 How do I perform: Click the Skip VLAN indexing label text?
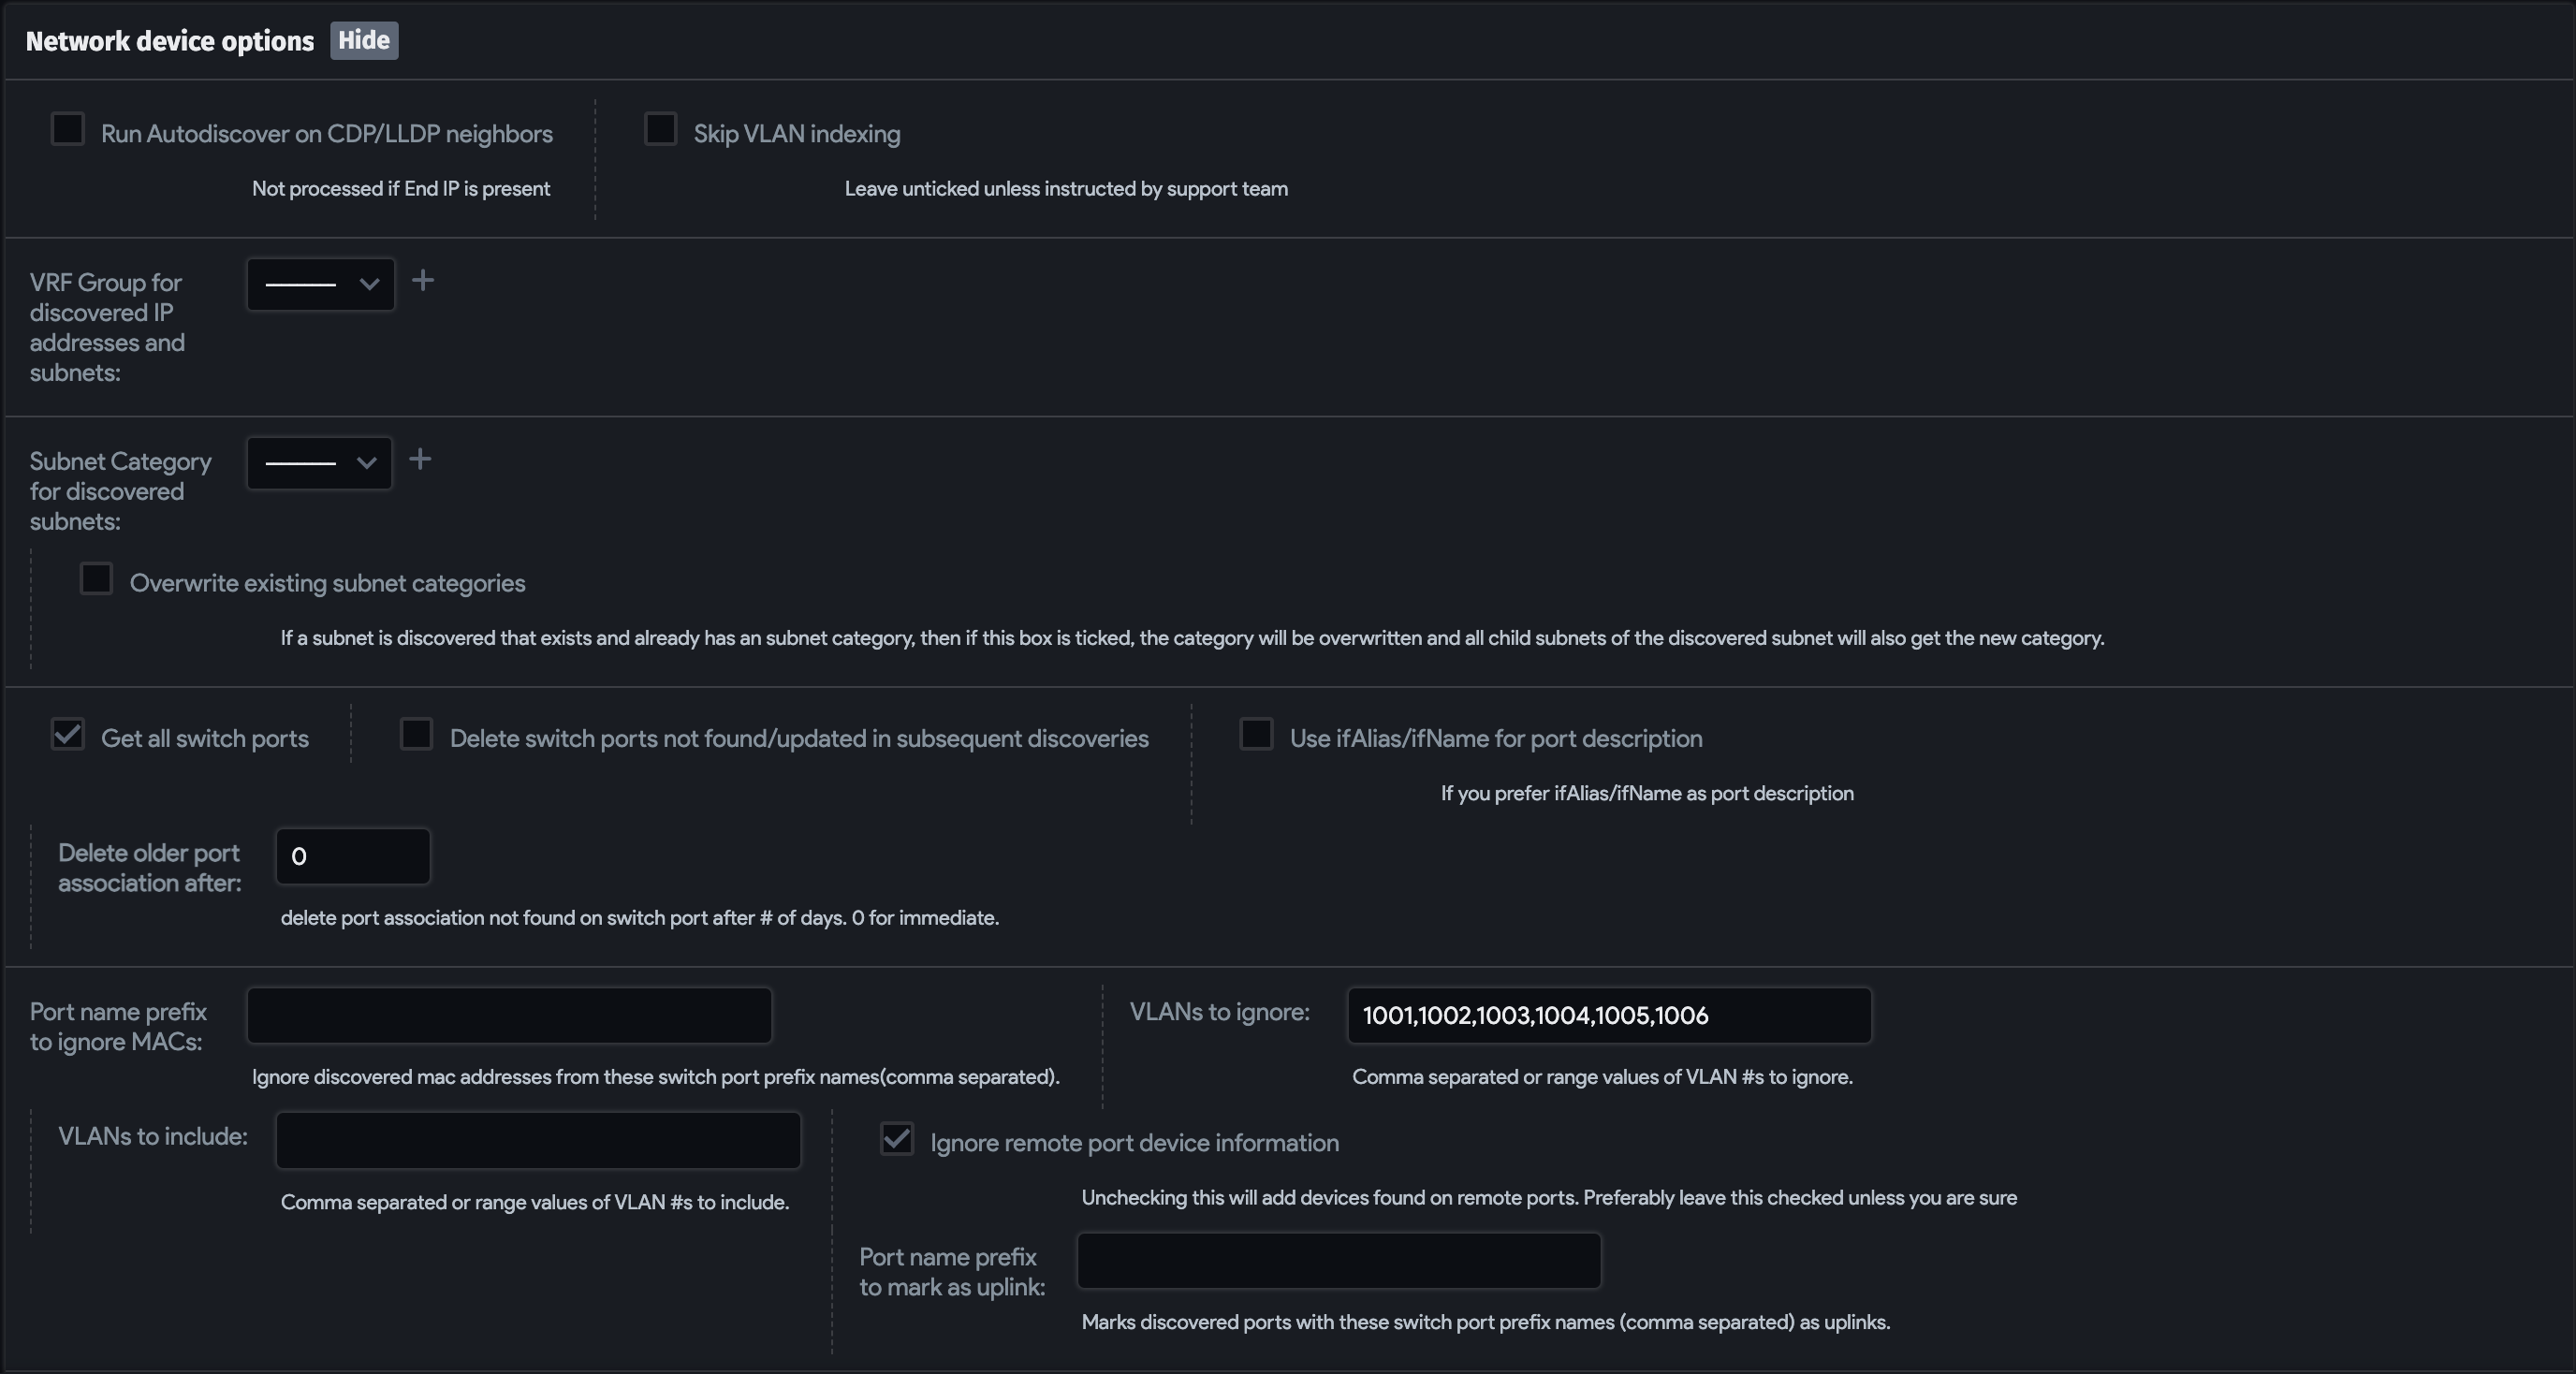point(797,134)
